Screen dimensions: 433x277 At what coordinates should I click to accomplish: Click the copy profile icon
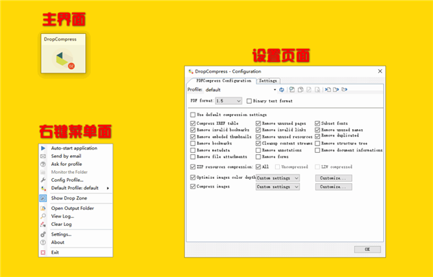[x=300, y=89]
